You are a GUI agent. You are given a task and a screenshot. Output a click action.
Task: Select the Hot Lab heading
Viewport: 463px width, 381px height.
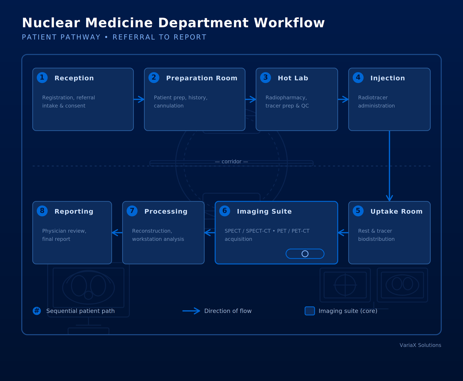click(x=293, y=78)
